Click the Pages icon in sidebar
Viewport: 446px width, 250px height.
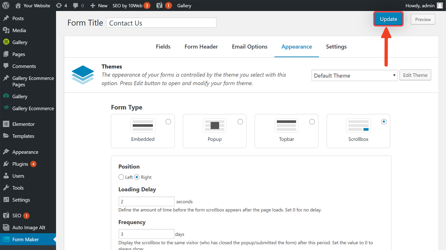6,54
